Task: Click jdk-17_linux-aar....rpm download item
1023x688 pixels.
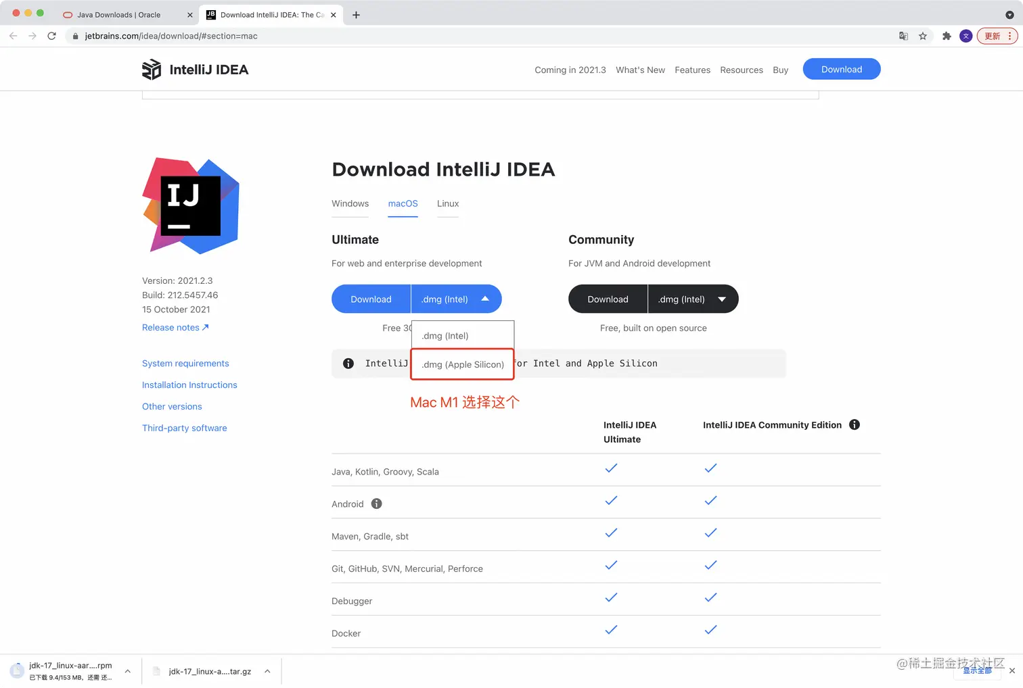Action: tap(70, 670)
